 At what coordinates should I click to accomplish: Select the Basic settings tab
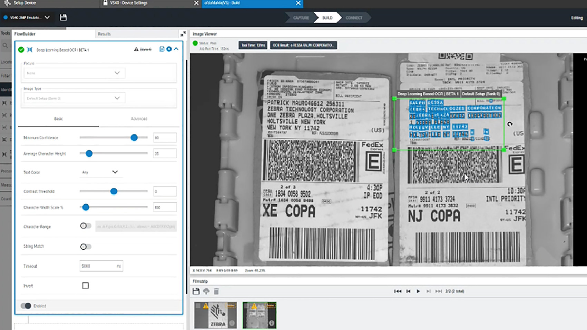(58, 119)
